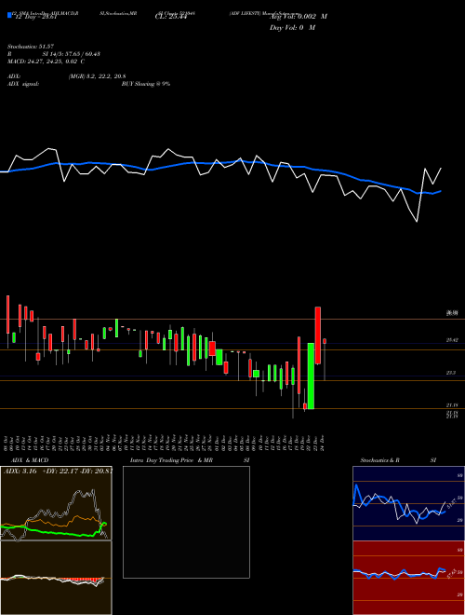Image resolution: width=465 pixels, height=615 pixels.
Task: Click the tall red candlestick after green one
Action: (x=318, y=335)
